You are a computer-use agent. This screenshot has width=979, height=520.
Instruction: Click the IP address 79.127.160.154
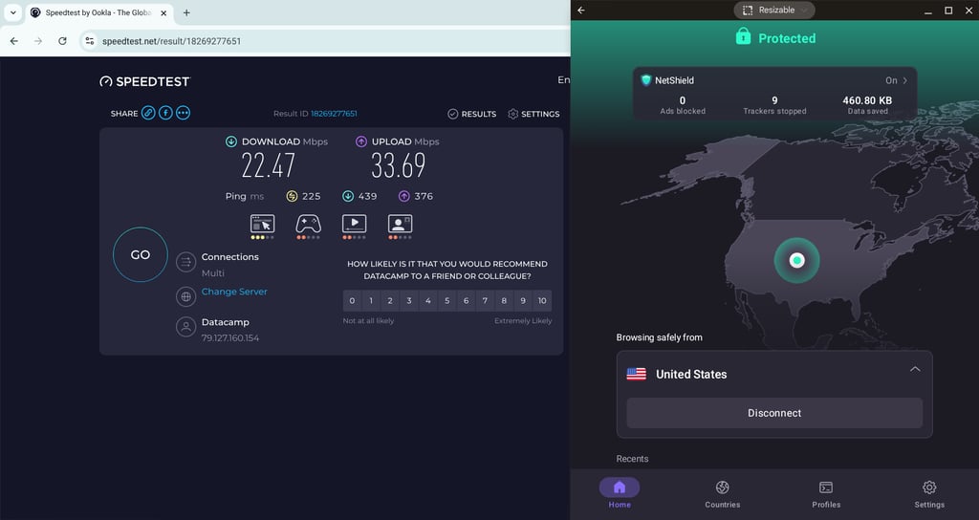(x=229, y=337)
